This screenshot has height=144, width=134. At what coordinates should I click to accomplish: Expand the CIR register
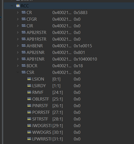tap(18, 26)
